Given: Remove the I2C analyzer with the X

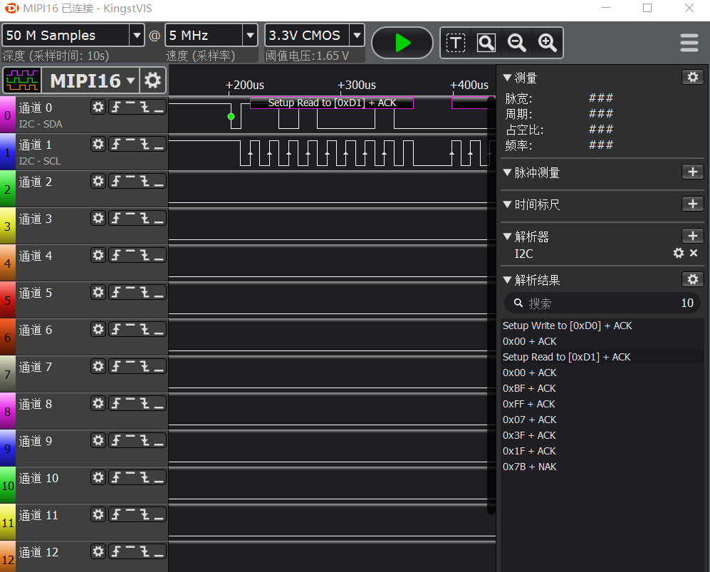Looking at the screenshot, I should (694, 253).
